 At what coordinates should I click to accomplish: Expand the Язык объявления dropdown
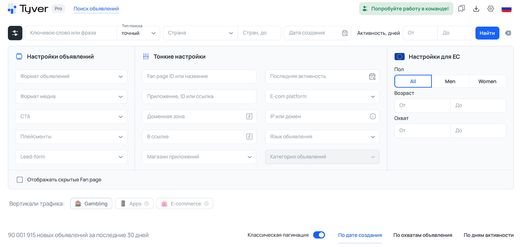coord(322,137)
